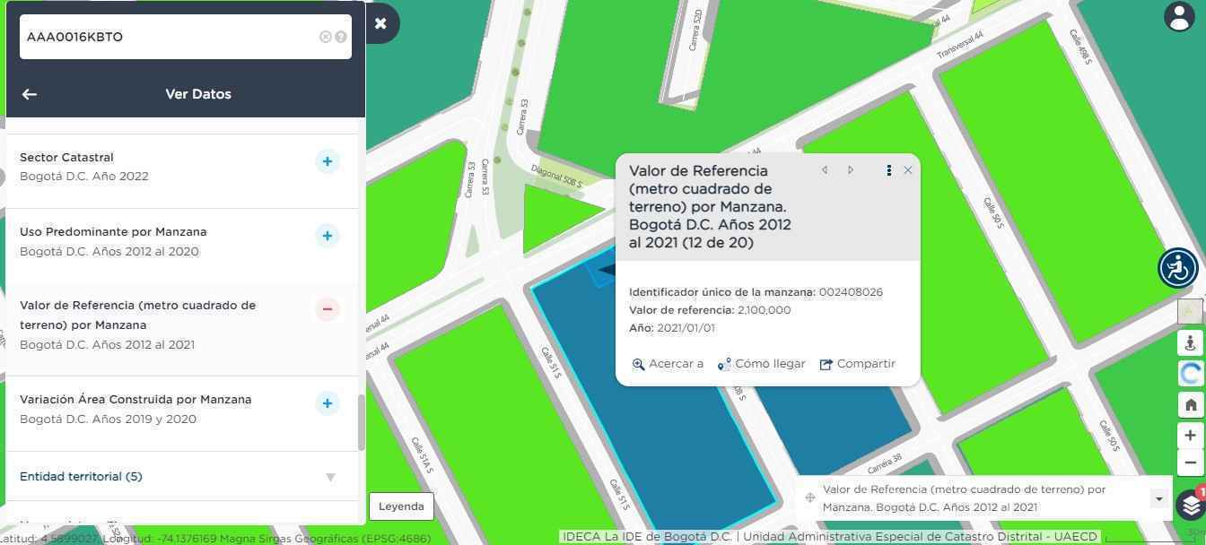Expand the Entidad territorial (5) group
Viewport: 1206px width, 545px height.
pyautogui.click(x=330, y=477)
